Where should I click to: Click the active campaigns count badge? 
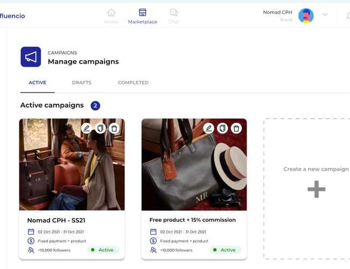coord(95,105)
